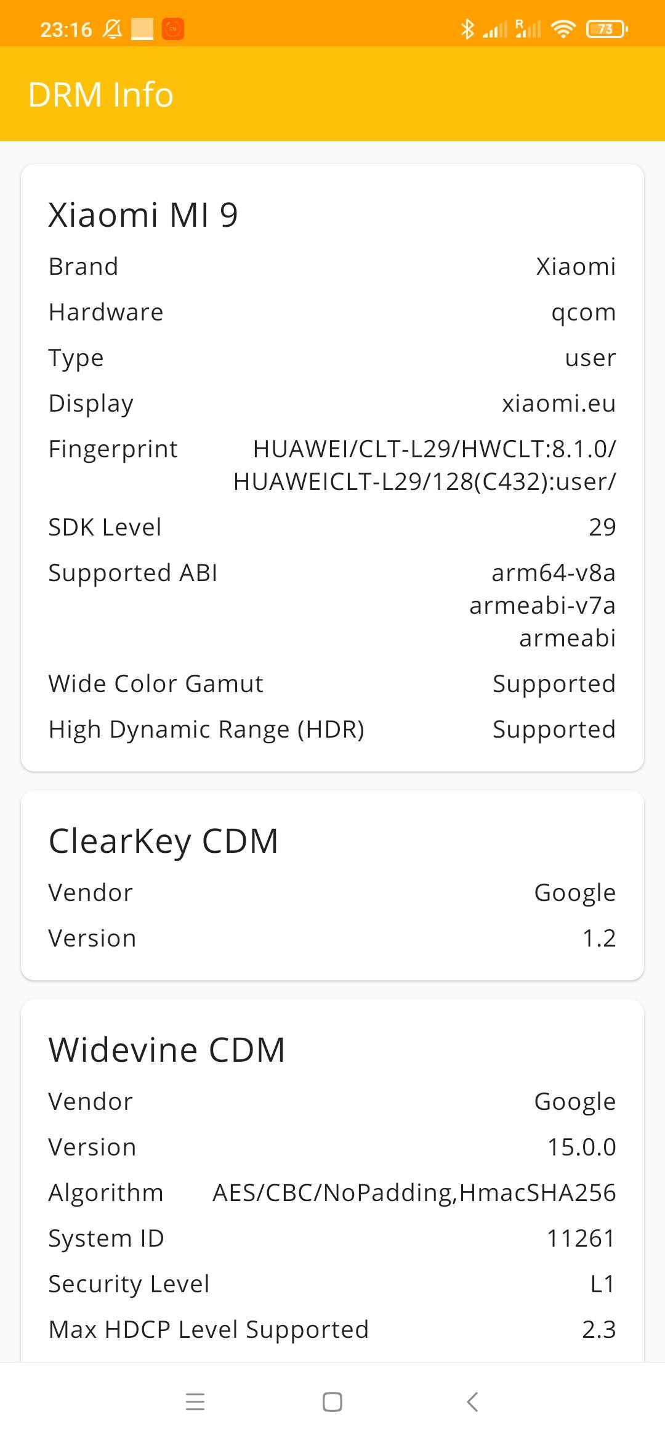
Task: Tap the Security Level L1 row
Action: tap(332, 1284)
